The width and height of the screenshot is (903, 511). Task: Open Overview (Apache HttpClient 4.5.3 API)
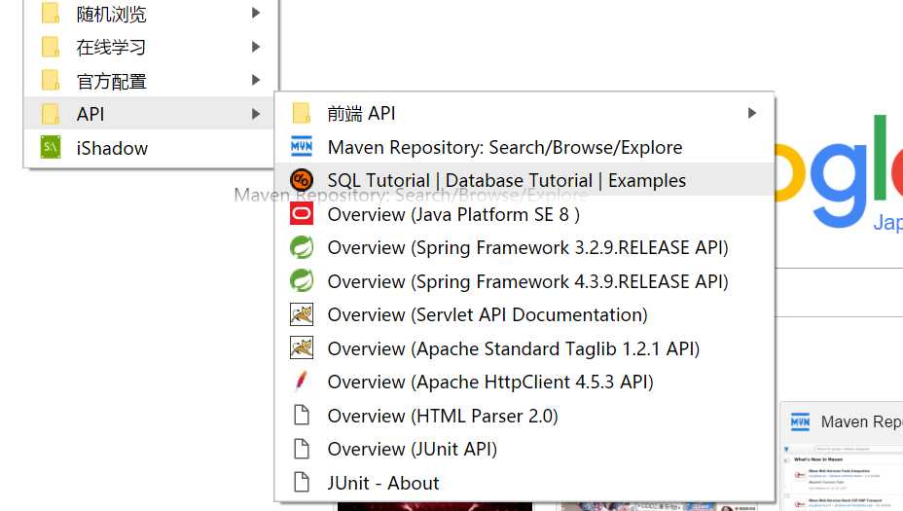(x=524, y=382)
